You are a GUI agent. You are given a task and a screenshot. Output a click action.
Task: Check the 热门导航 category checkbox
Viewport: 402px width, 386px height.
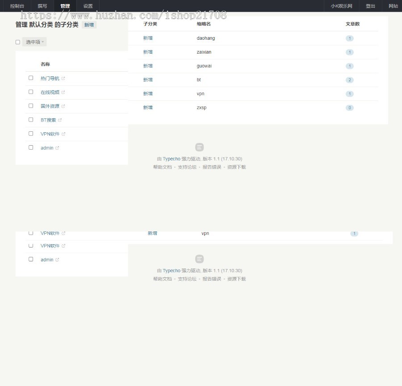click(31, 78)
